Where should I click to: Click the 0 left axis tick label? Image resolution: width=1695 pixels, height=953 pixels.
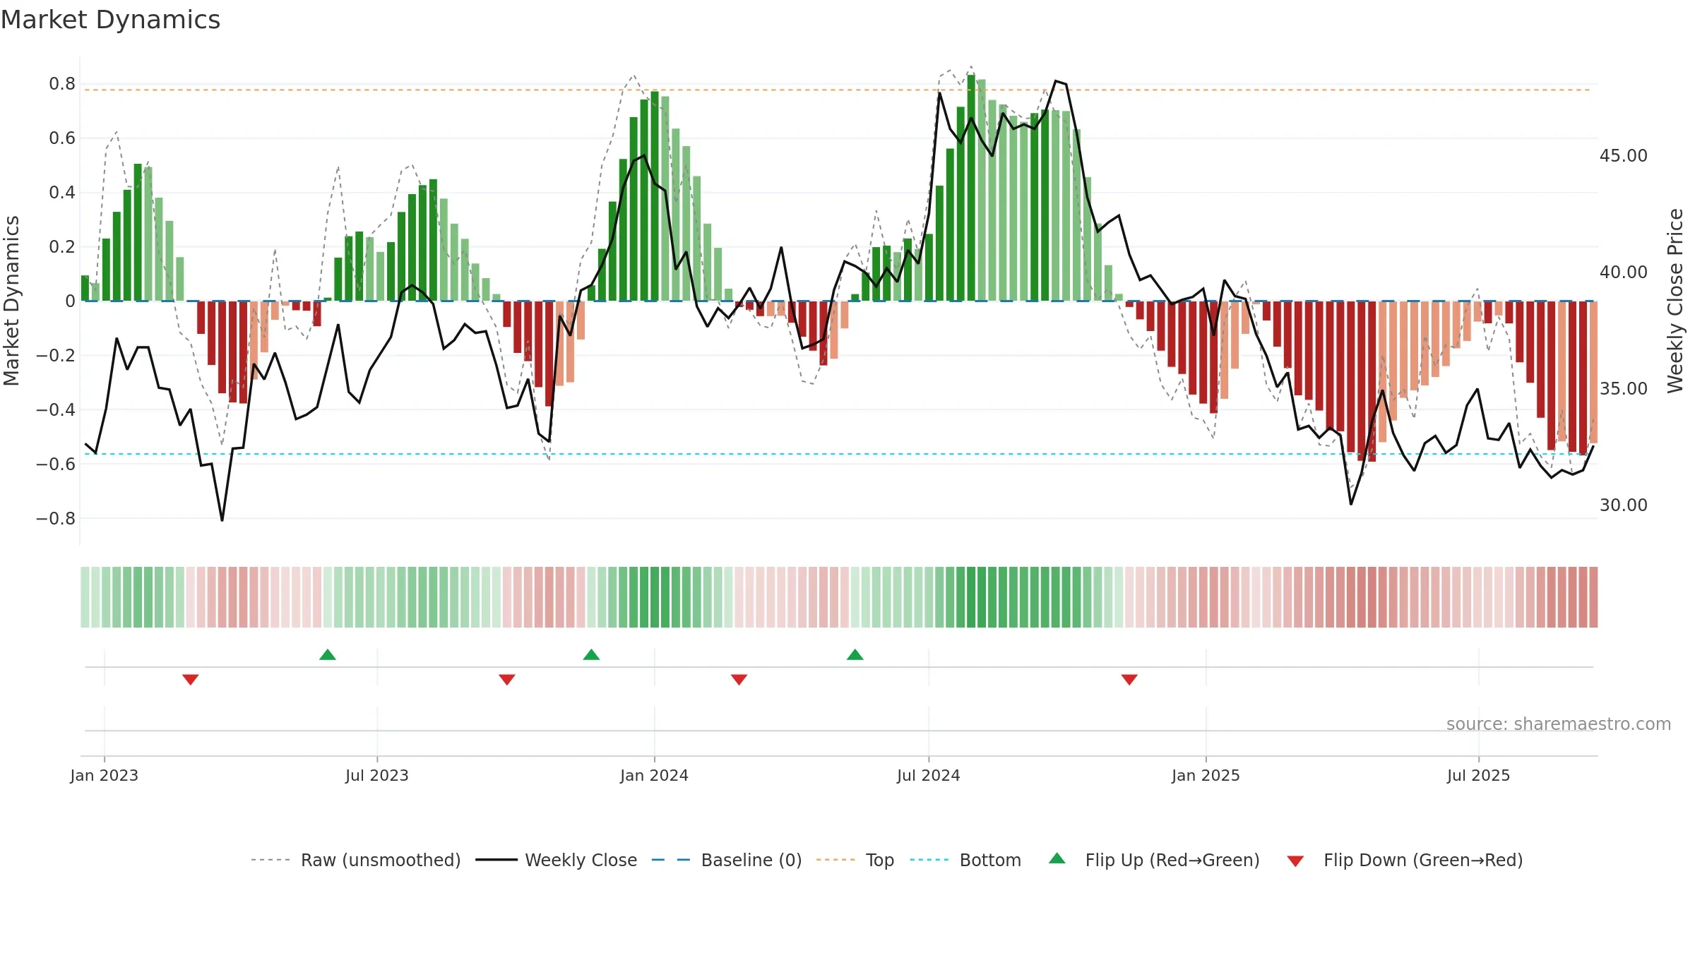(70, 301)
